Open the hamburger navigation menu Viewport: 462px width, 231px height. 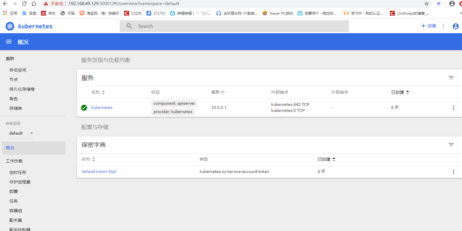(x=9, y=42)
